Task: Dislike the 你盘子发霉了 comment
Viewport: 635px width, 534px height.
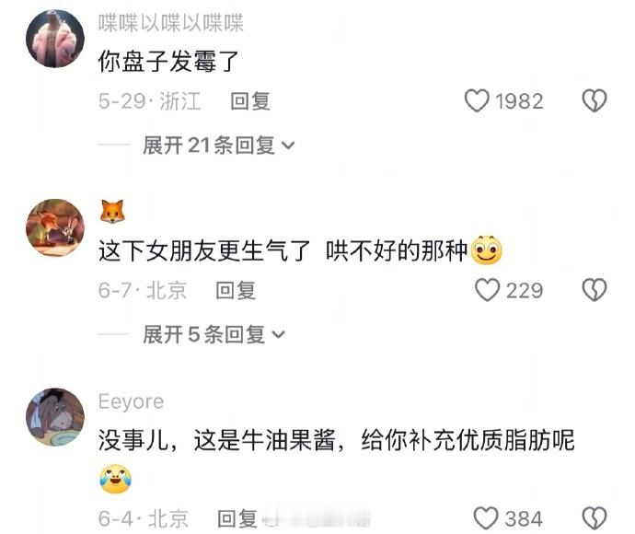Action: [595, 100]
